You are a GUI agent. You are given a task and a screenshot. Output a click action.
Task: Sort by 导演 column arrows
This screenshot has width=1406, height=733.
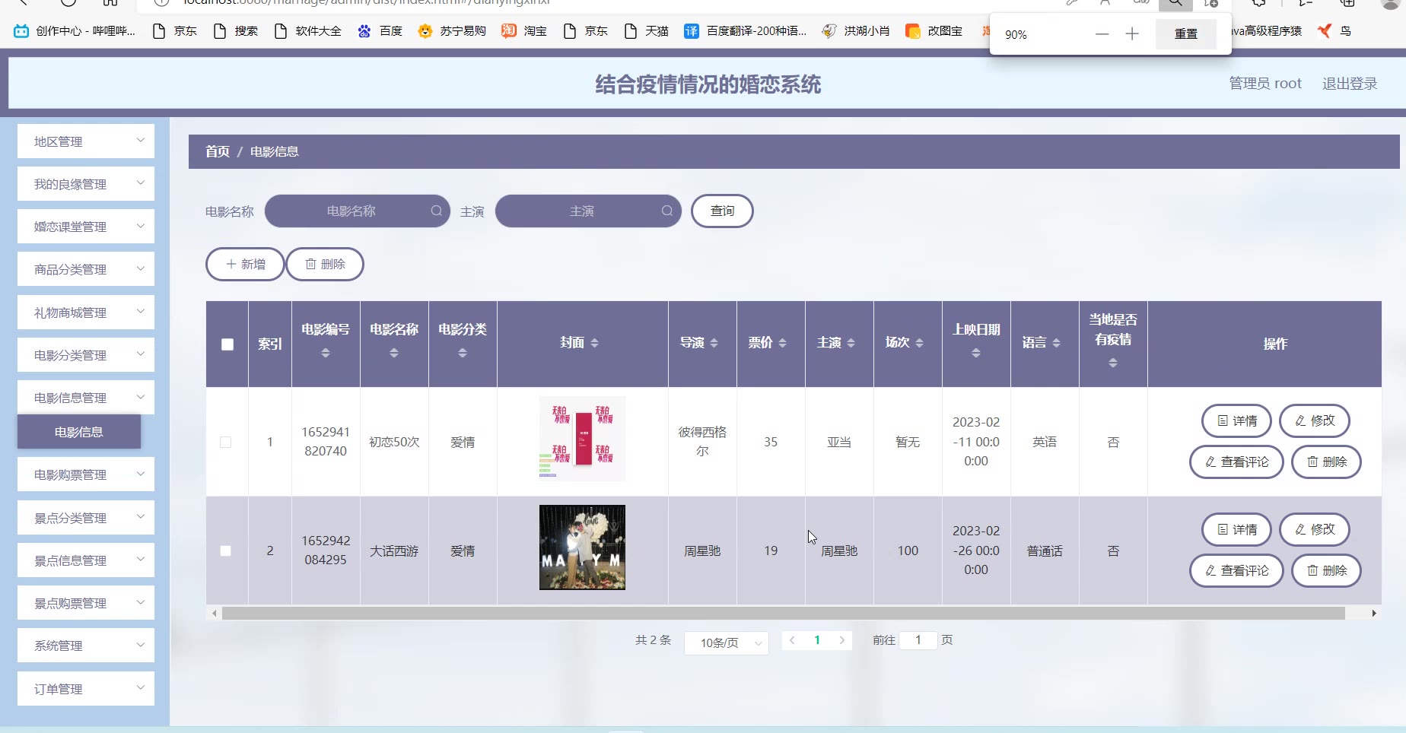(x=714, y=343)
